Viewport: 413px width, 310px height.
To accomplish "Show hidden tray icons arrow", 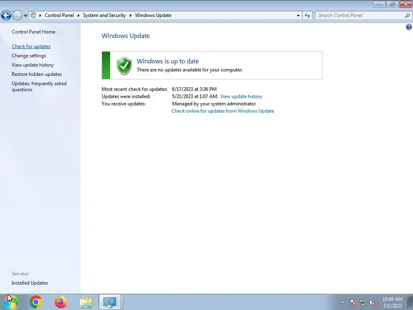I will [x=343, y=302].
